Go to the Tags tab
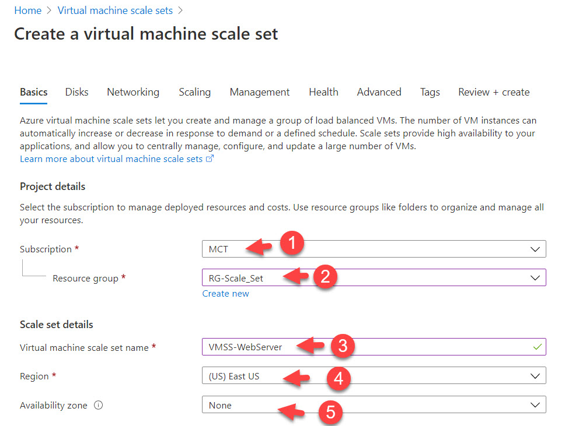Screen dimensions: 586x426 (430, 92)
